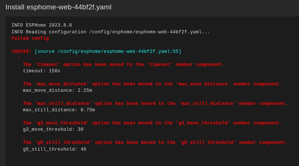Click the "max_move_distance: 2.25m" config line
Image resolution: width=299 pixels, height=166 pixels.
coord(57,91)
